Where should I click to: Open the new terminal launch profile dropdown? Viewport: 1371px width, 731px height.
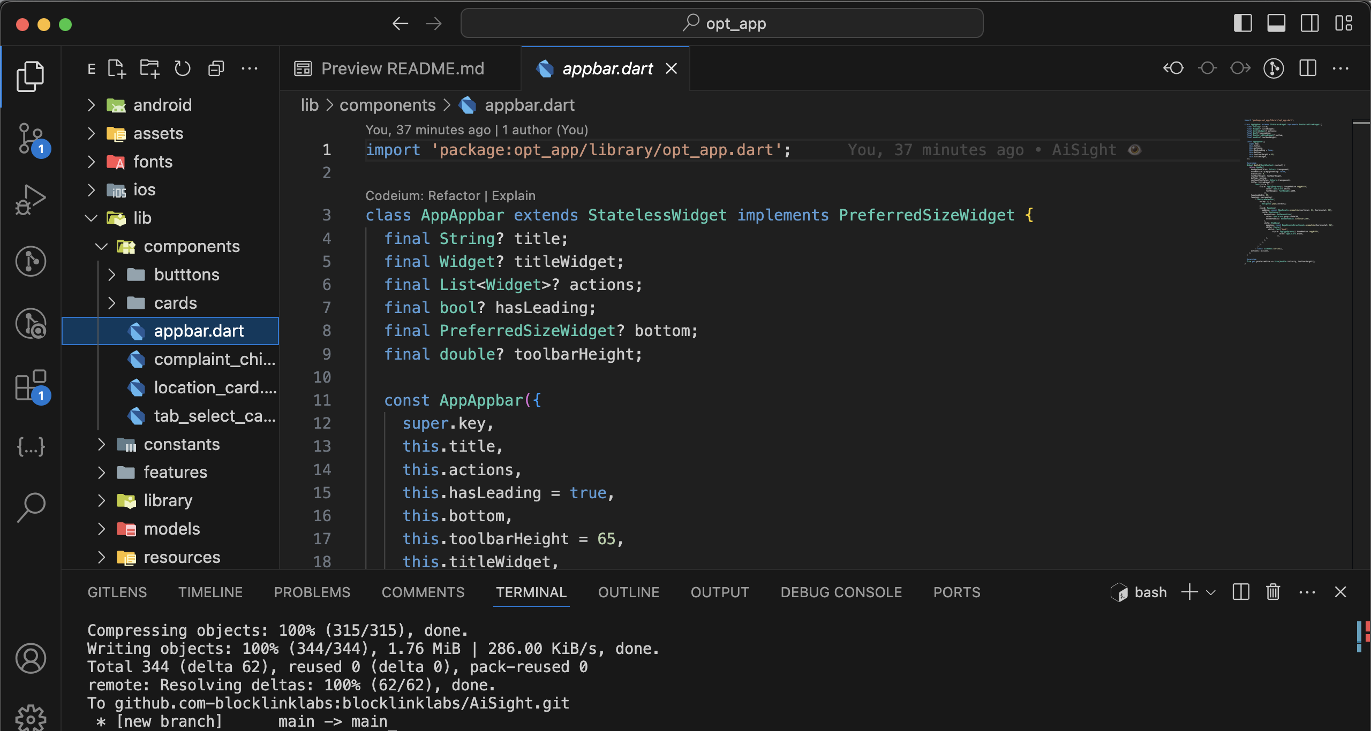tap(1211, 592)
